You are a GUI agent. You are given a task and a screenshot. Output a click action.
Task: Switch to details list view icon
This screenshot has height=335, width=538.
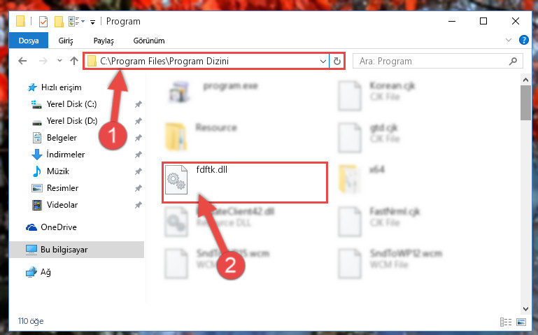point(506,322)
